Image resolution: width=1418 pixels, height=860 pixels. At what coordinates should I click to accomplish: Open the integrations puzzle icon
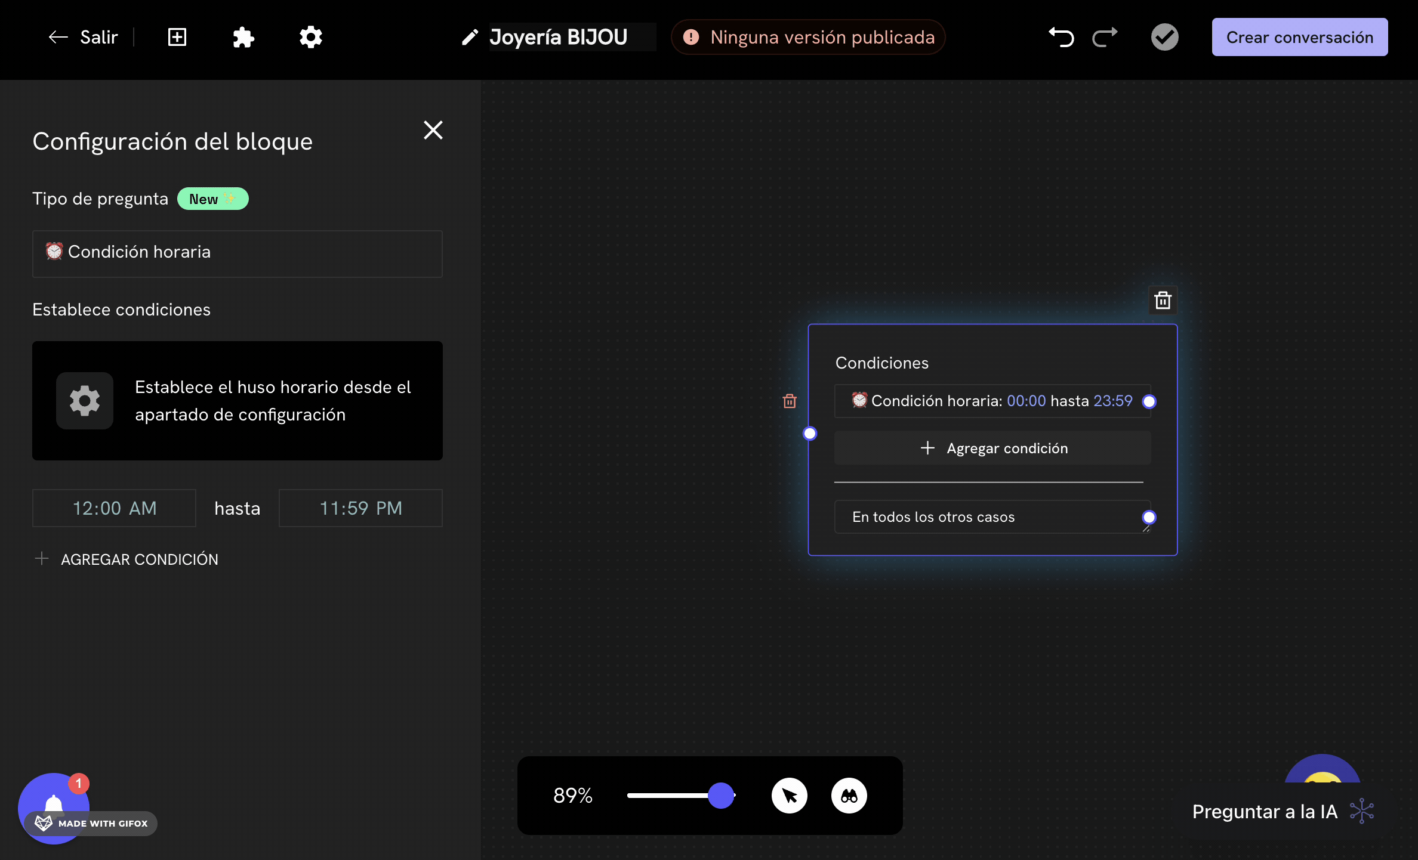pyautogui.click(x=243, y=37)
